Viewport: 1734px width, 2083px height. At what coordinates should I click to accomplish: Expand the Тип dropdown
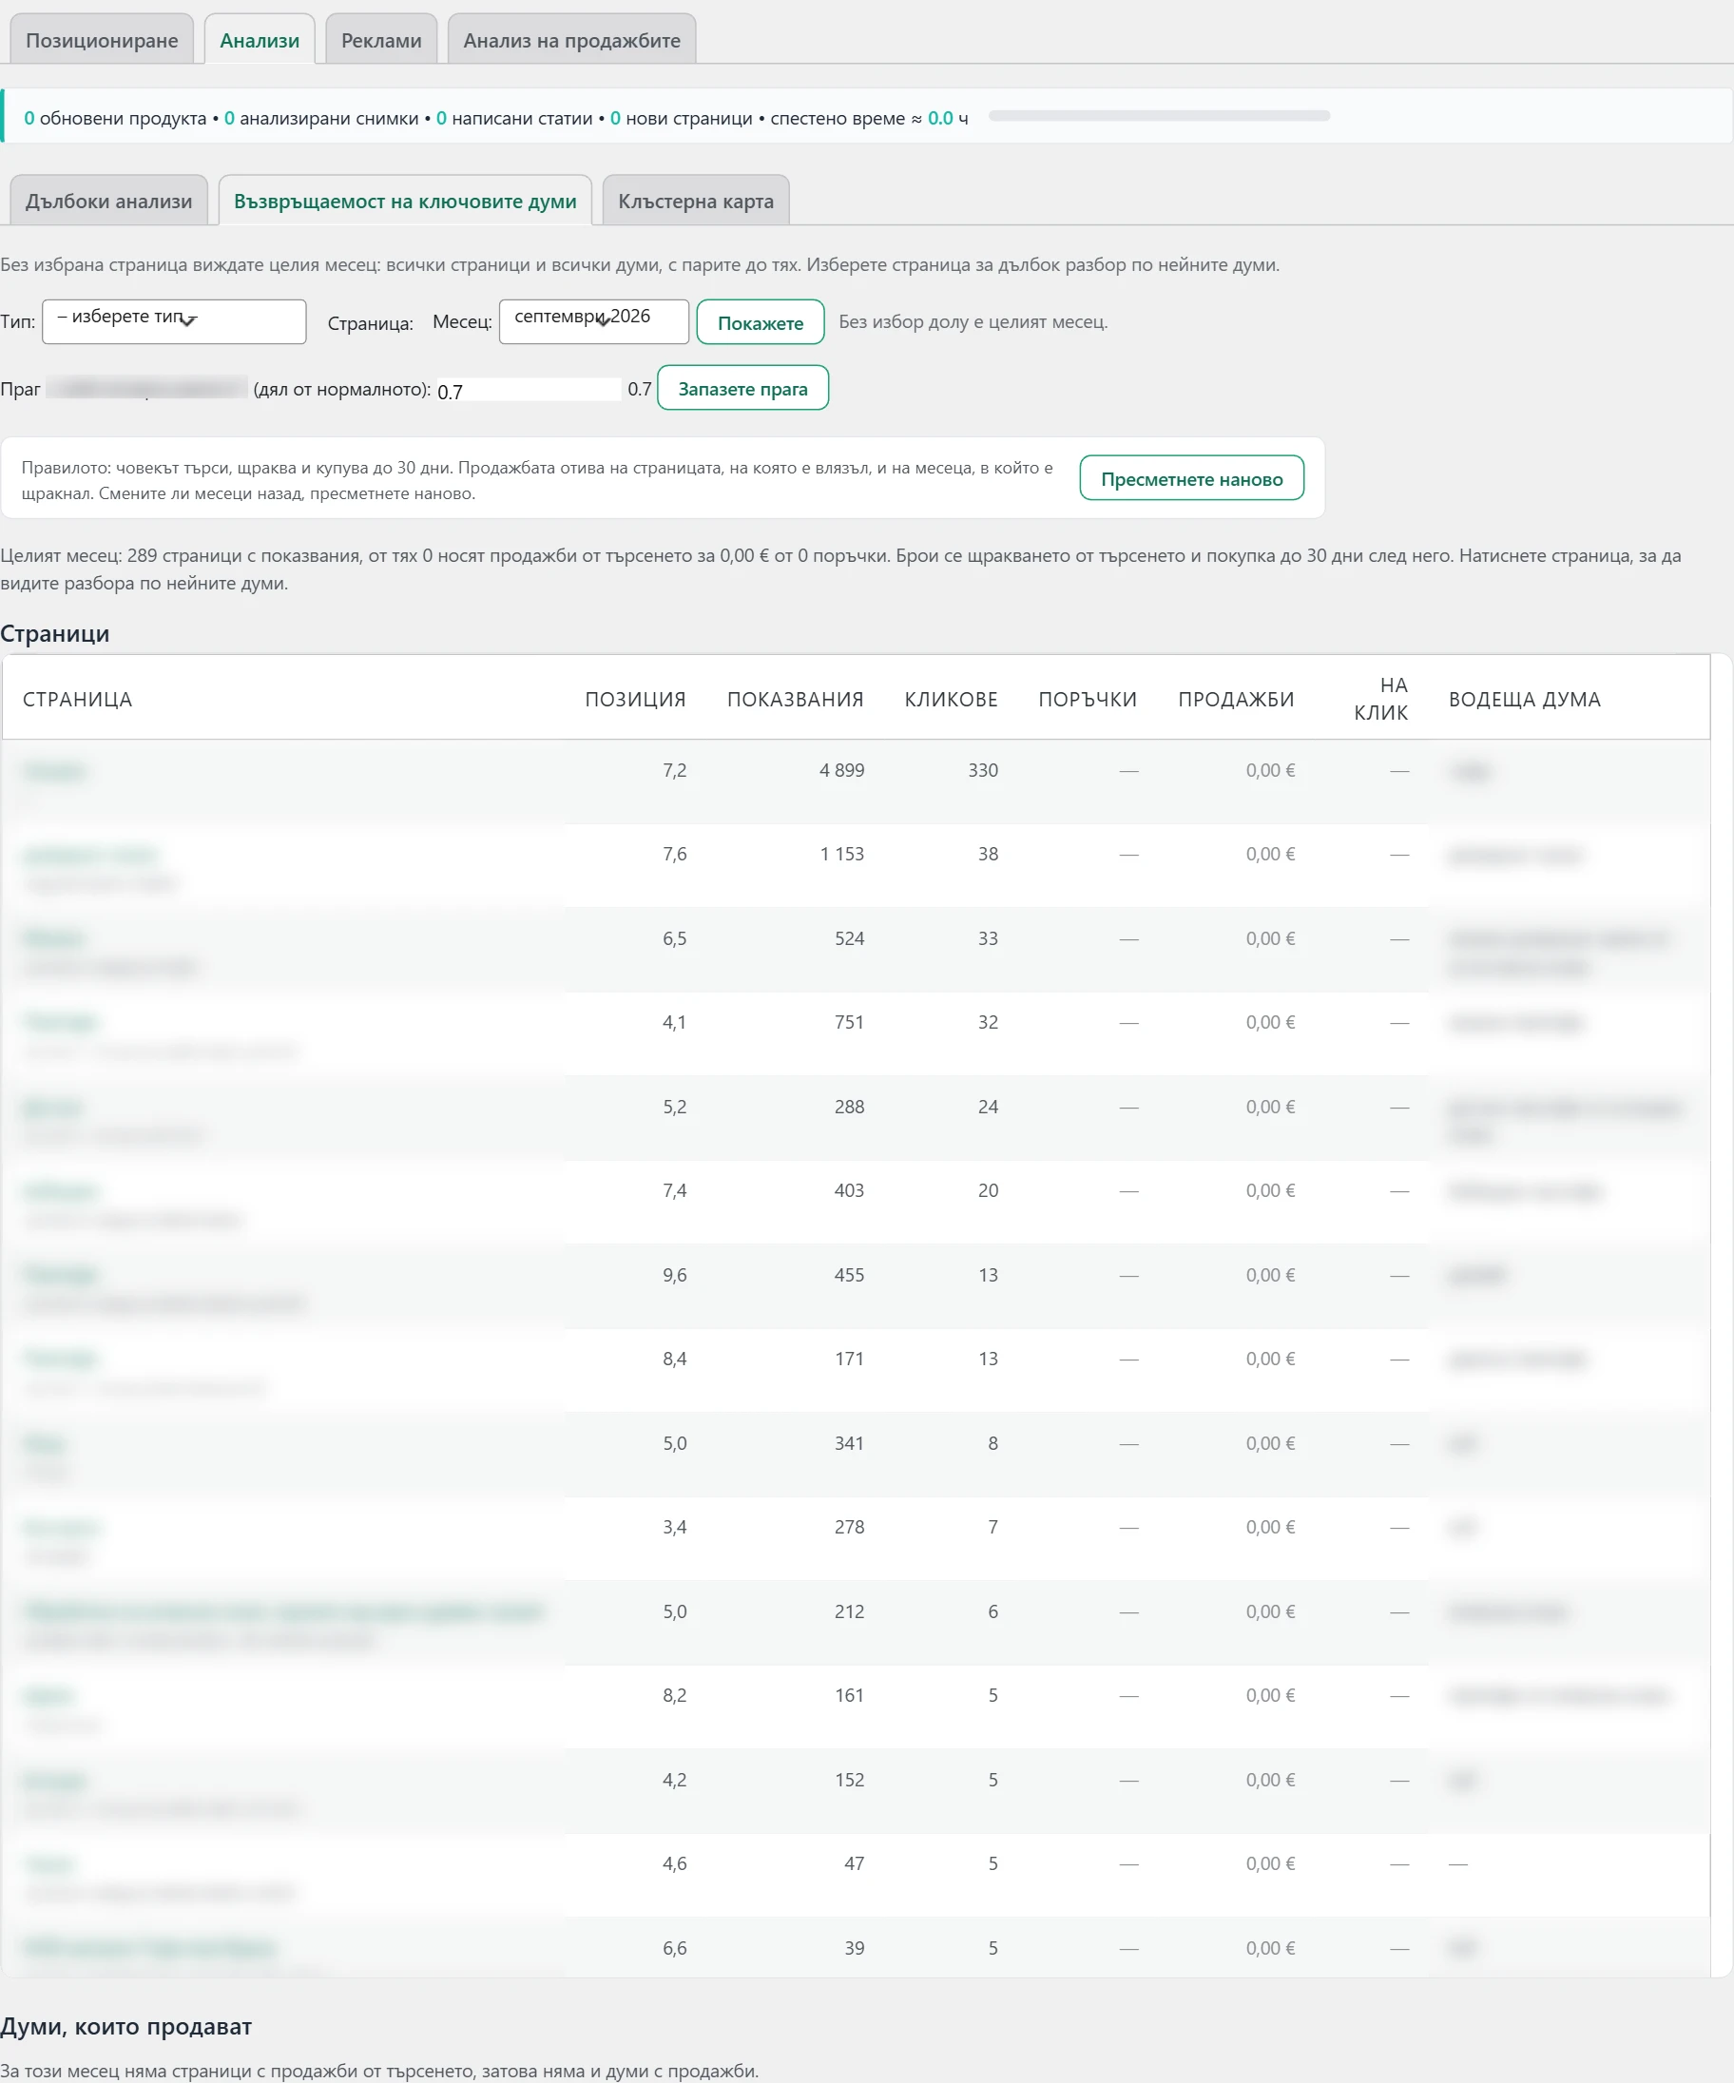(x=174, y=321)
